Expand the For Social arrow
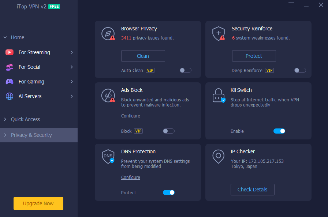This screenshot has width=328, height=217. [x=72, y=67]
